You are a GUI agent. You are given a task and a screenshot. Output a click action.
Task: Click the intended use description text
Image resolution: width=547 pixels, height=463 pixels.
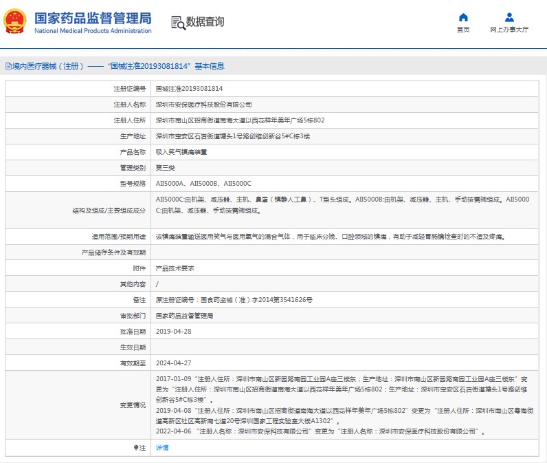pyautogui.click(x=331, y=237)
